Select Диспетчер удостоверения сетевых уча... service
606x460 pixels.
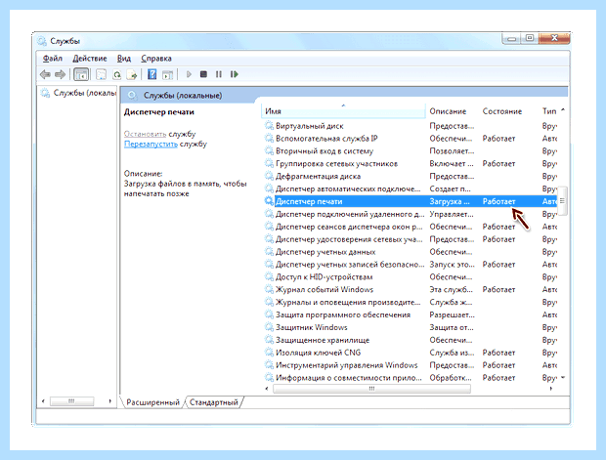[x=349, y=239]
